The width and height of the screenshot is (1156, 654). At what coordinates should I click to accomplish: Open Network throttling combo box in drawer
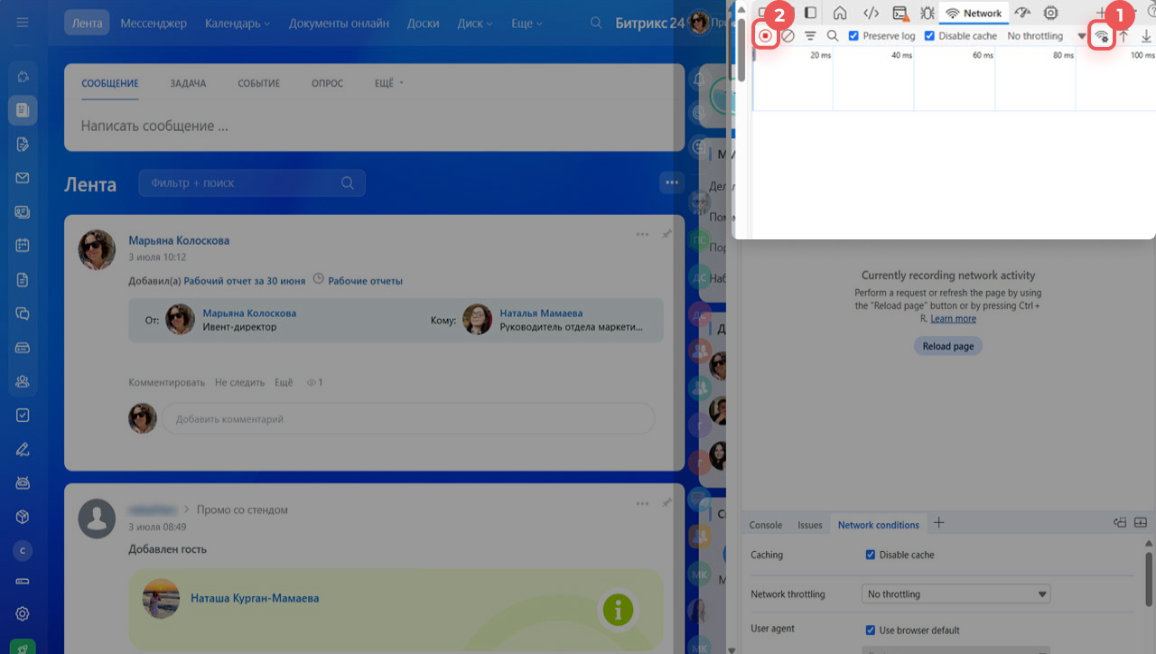pos(956,594)
